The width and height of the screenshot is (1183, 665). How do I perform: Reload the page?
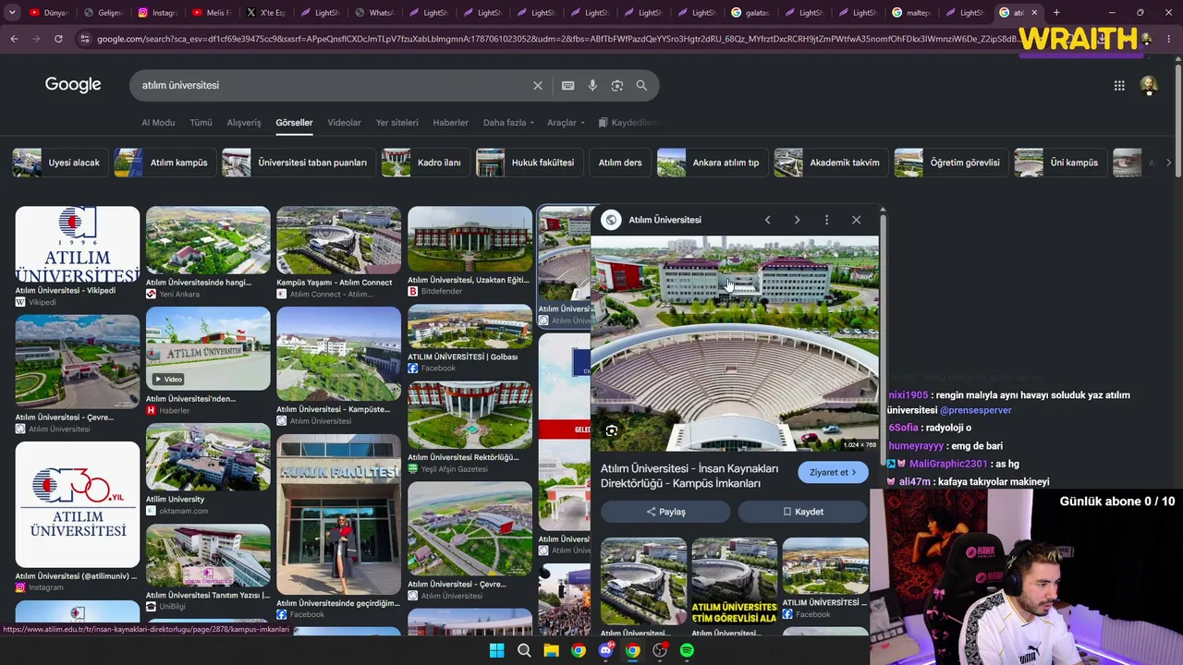58,39
